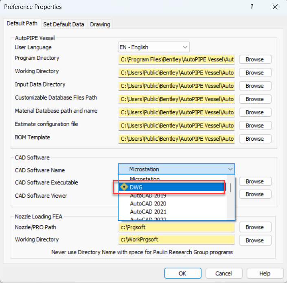The width and height of the screenshot is (287, 283).
Task: Browse for Nozzle Loading FEA Working Directory
Action: point(255,240)
